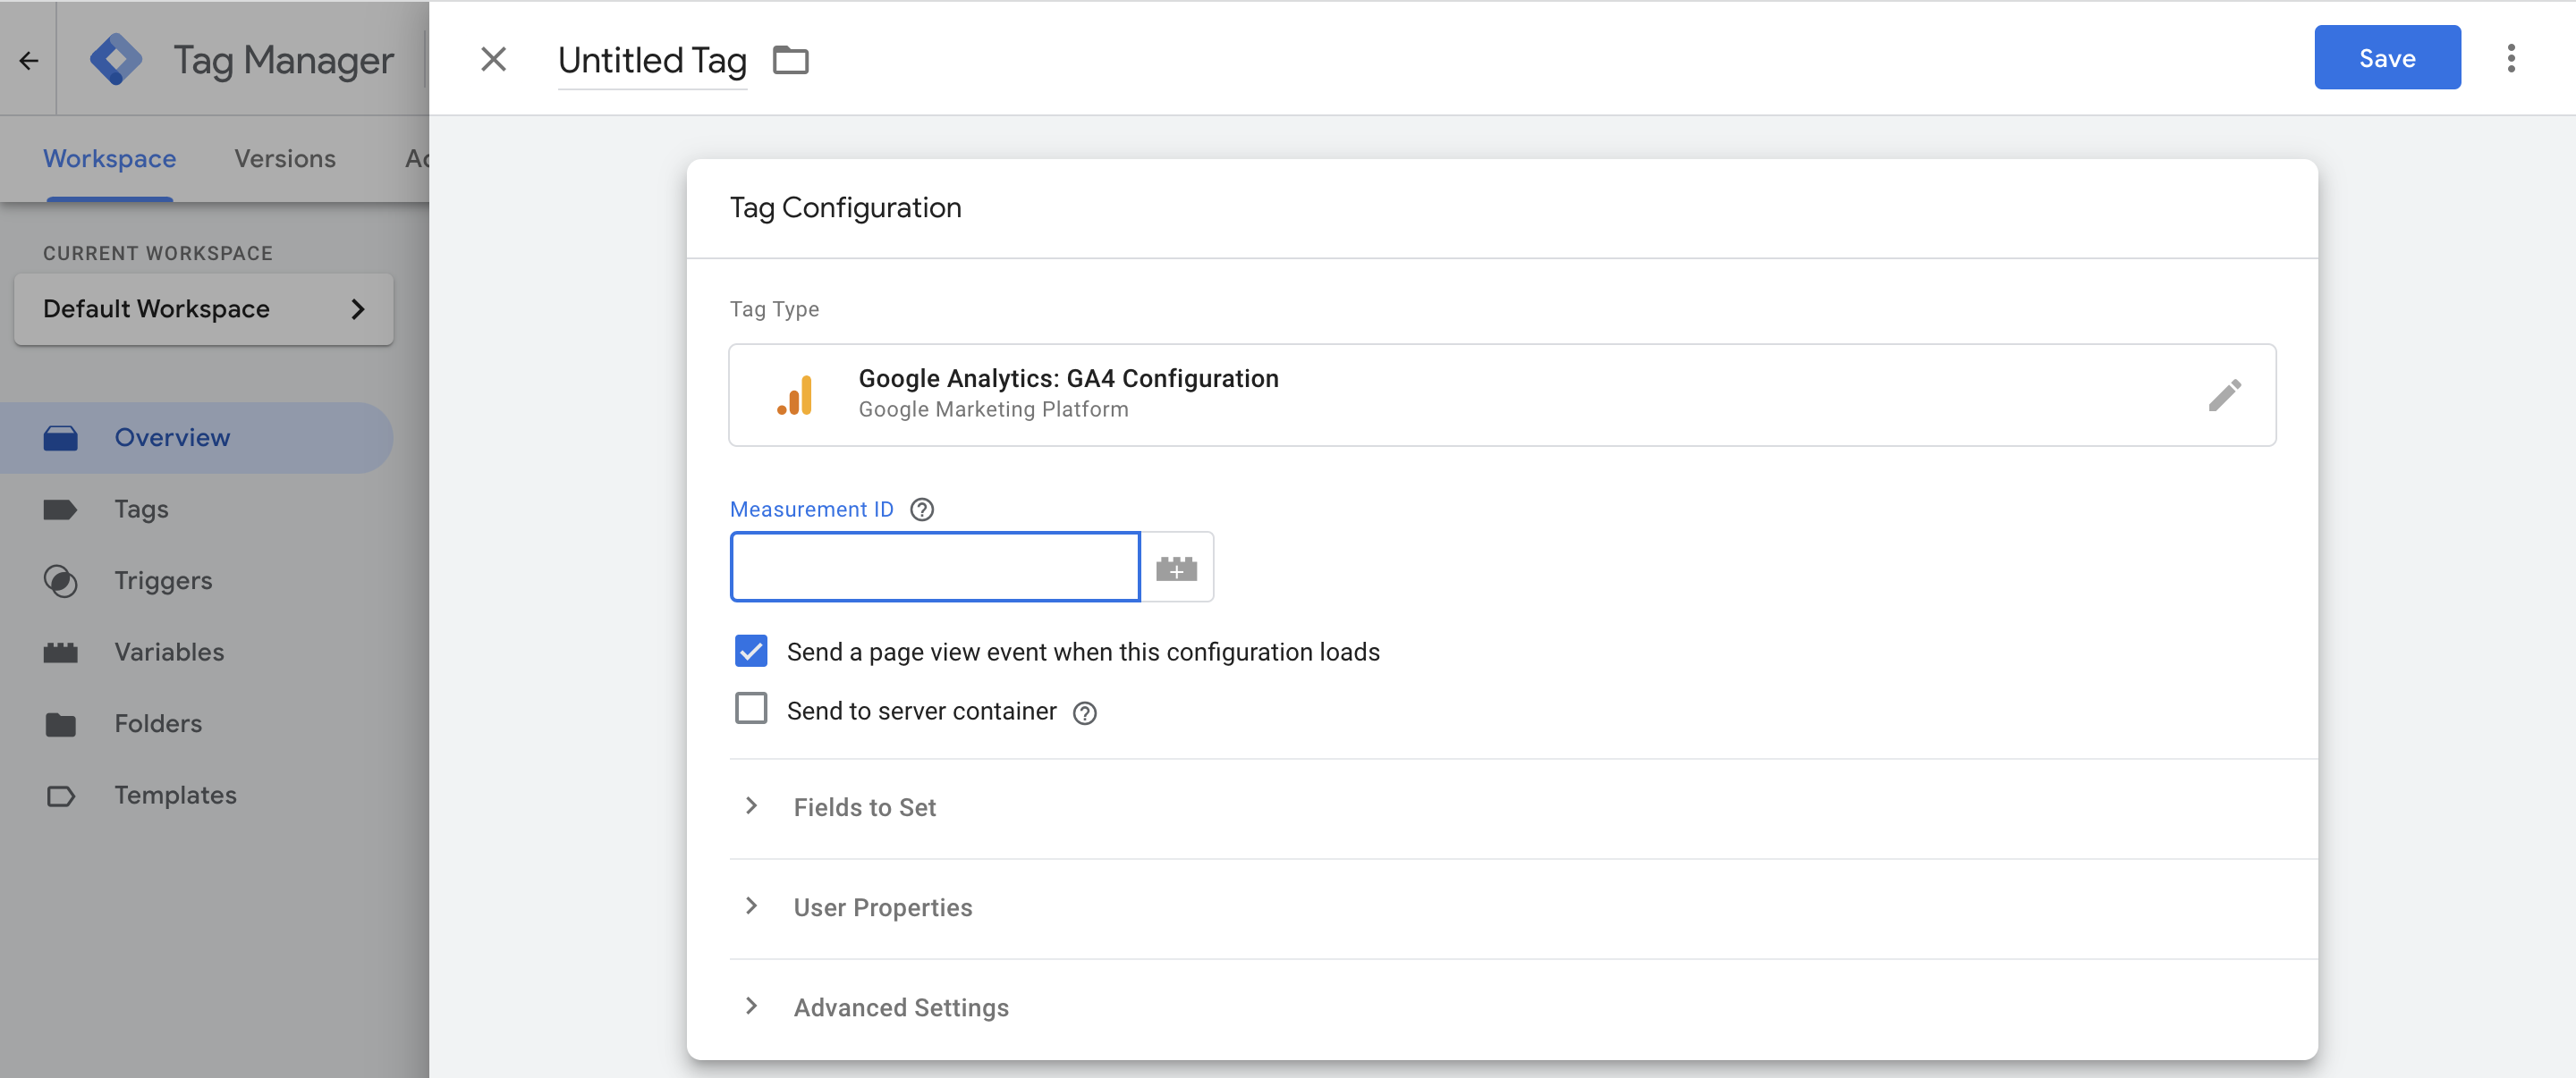2576x1078 pixels.
Task: Open the Default Workspace selector
Action: [204, 308]
